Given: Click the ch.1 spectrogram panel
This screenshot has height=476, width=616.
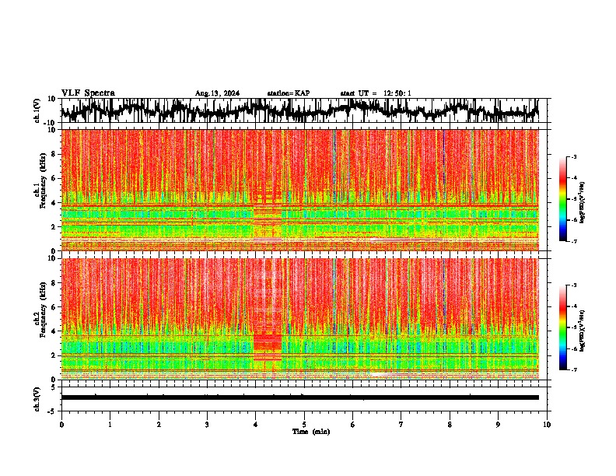Looking at the screenshot, I should pos(299,190).
